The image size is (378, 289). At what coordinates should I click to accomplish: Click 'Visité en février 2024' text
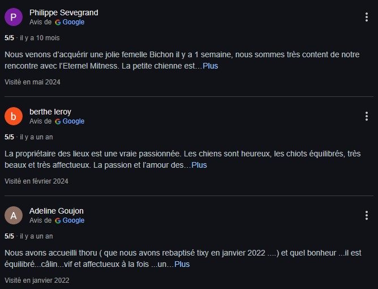36,181
